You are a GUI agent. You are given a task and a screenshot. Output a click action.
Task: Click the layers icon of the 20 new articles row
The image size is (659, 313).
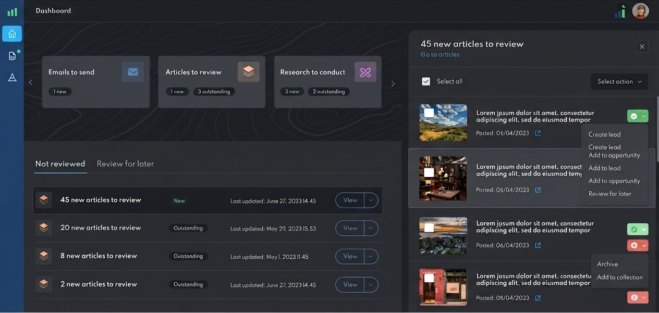pos(44,228)
